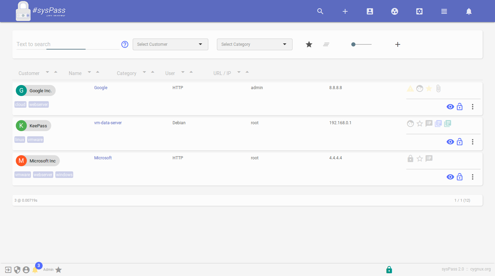
Task: View account details eye on Microsoft row
Action: tap(450, 177)
